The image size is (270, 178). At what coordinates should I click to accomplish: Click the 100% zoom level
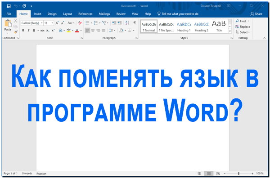(260, 174)
